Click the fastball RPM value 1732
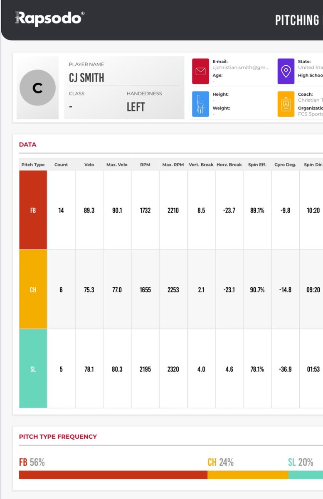This screenshot has width=323, height=499. tap(145, 210)
